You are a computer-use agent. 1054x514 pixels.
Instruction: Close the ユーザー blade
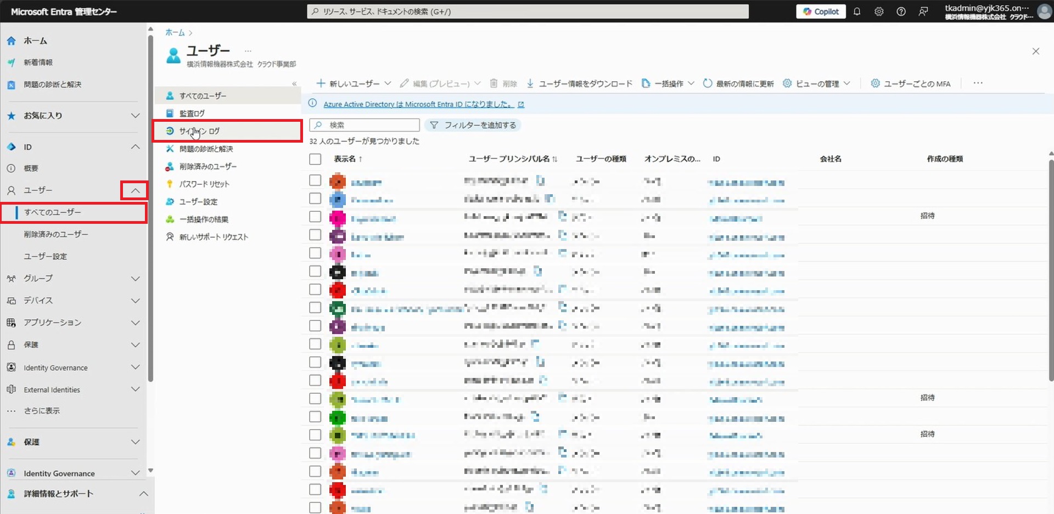click(x=1036, y=51)
